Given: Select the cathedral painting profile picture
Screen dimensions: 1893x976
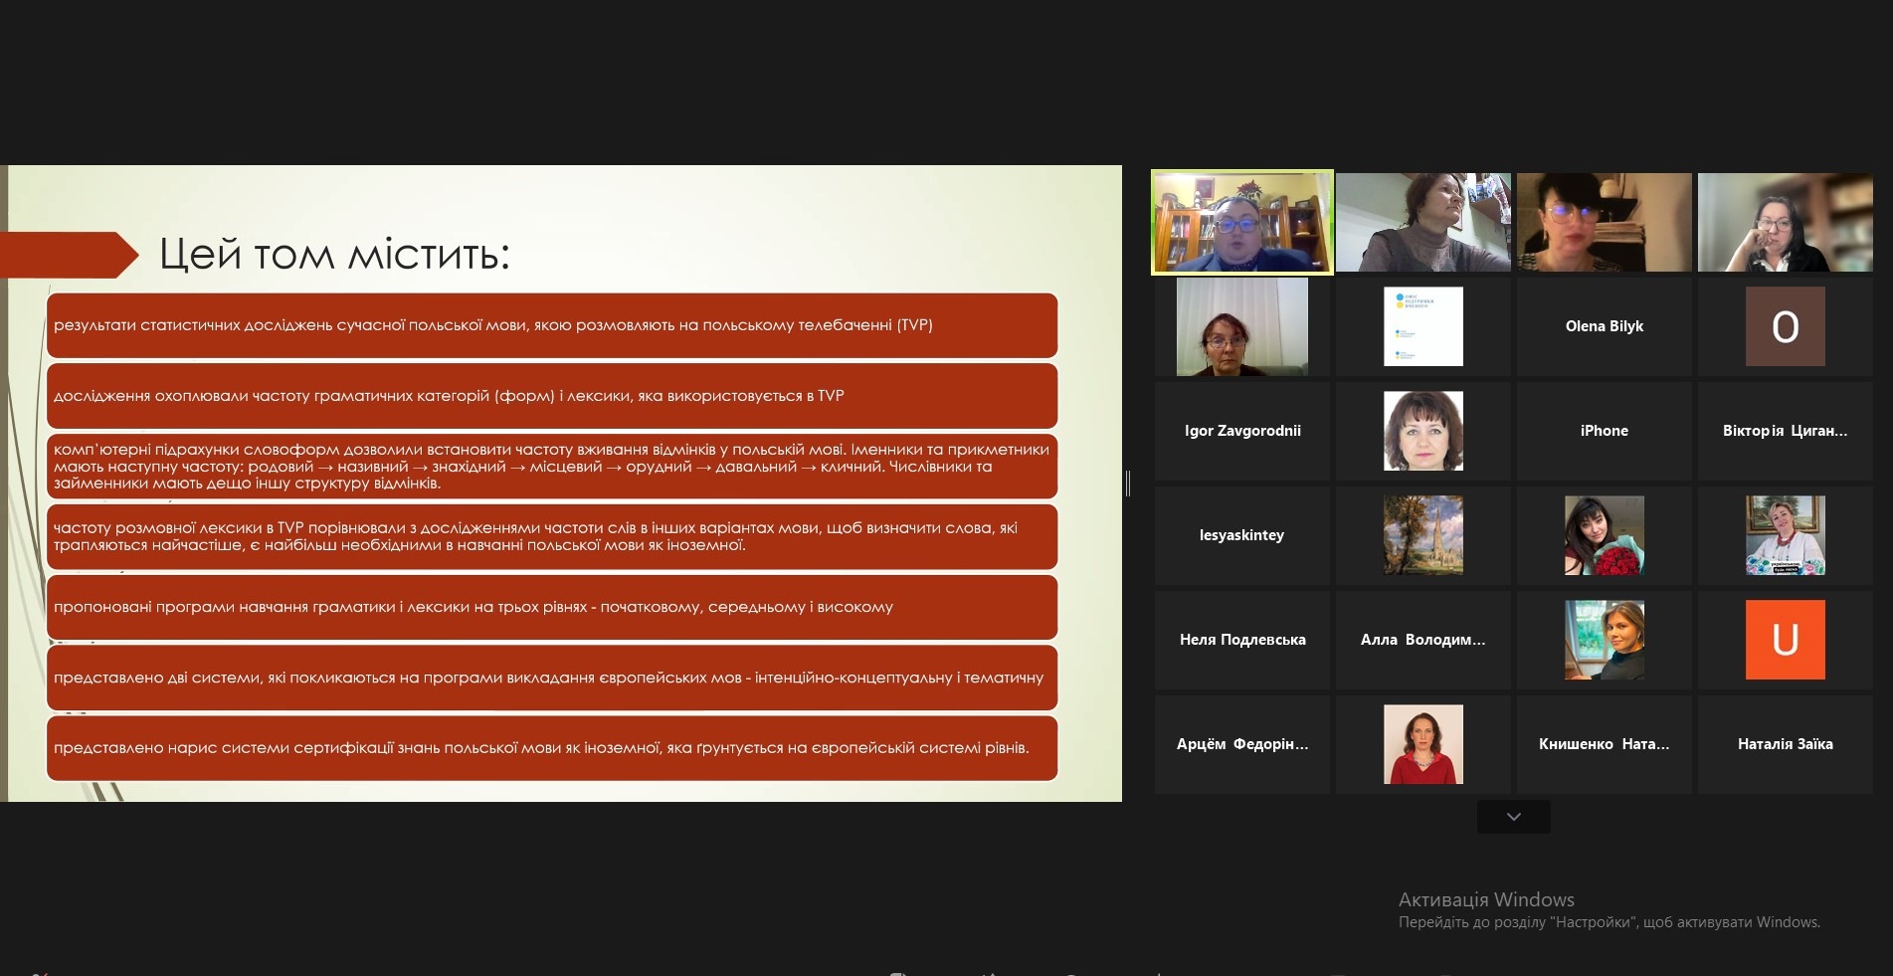Looking at the screenshot, I should [x=1422, y=535].
